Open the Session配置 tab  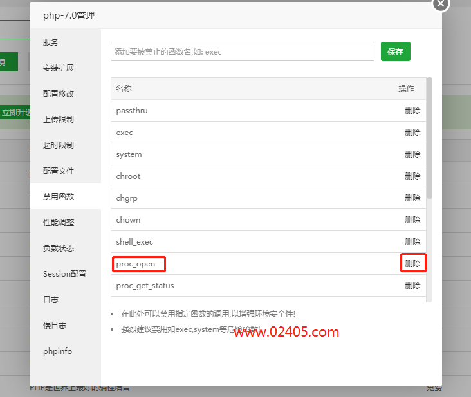[x=66, y=274]
